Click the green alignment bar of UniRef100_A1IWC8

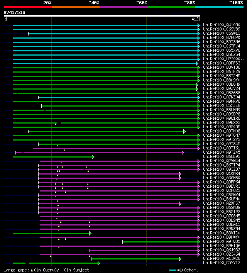pyautogui.click(x=136, y=259)
